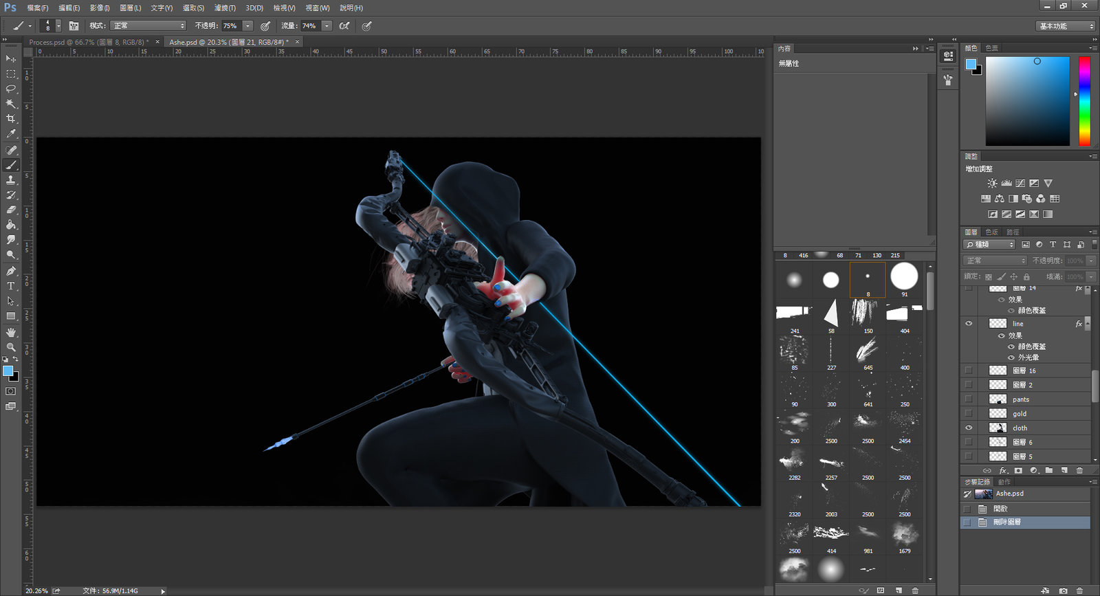Open the opacity 75% slider dropdown
1100x596 pixels.
247,25
